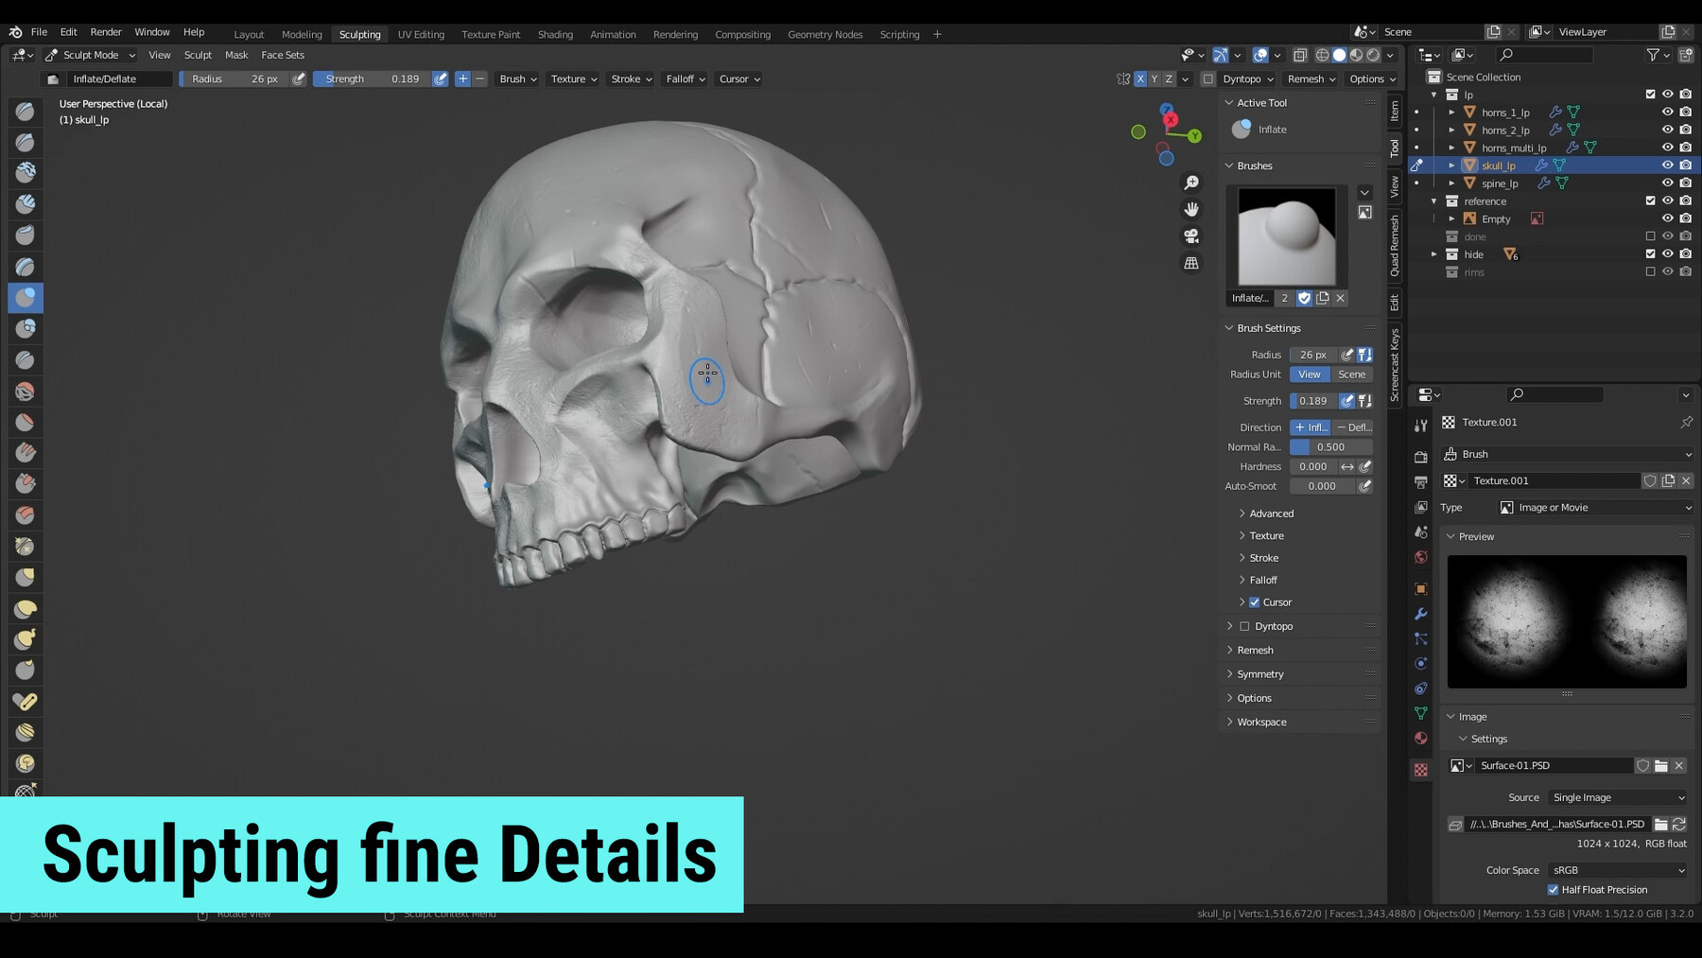This screenshot has height=958, width=1702.
Task: Open the modifier wrench icon for skull_lp
Action: (1541, 165)
